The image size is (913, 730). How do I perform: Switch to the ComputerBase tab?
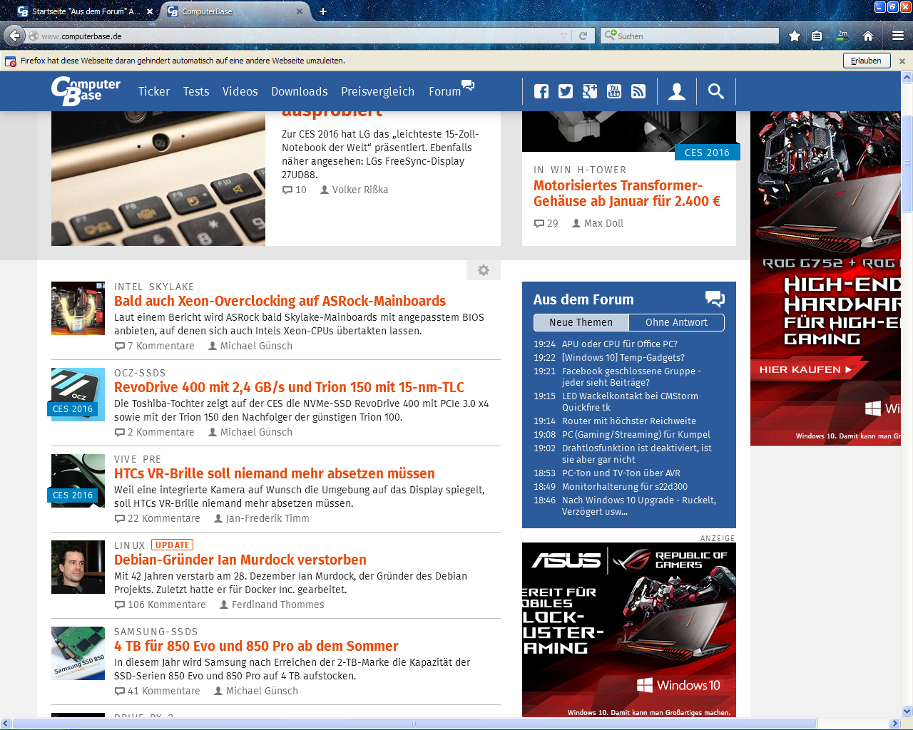(x=235, y=11)
